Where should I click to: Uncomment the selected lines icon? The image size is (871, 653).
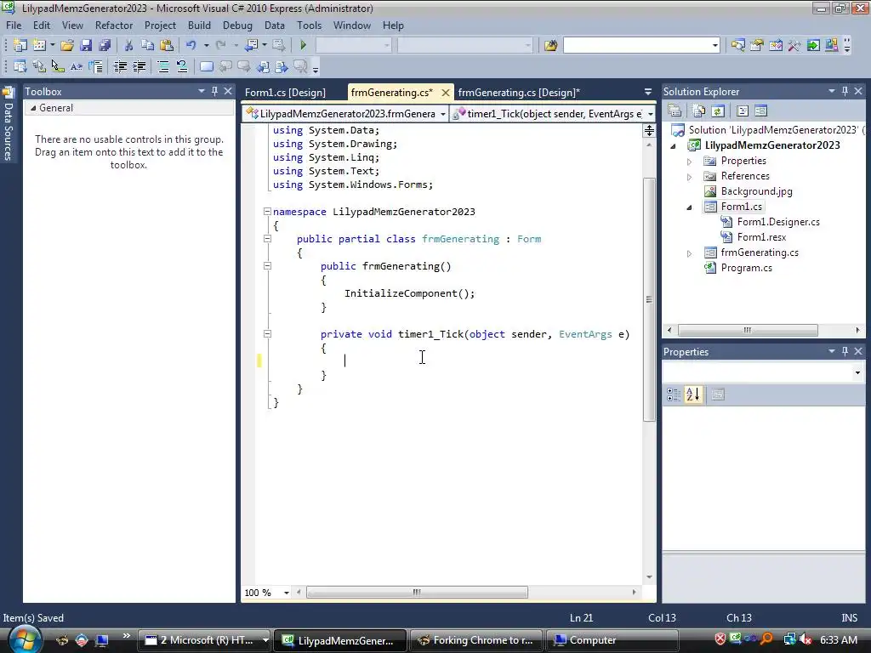[182, 66]
